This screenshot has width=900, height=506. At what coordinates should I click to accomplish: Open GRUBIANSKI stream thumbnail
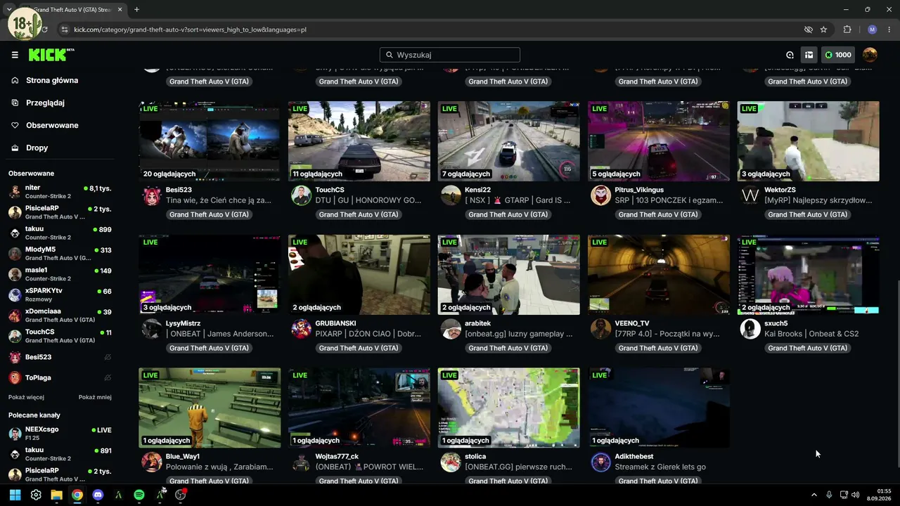(359, 275)
